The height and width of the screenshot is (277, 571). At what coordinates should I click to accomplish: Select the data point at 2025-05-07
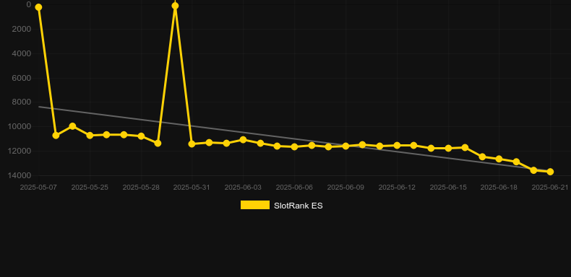point(38,7)
